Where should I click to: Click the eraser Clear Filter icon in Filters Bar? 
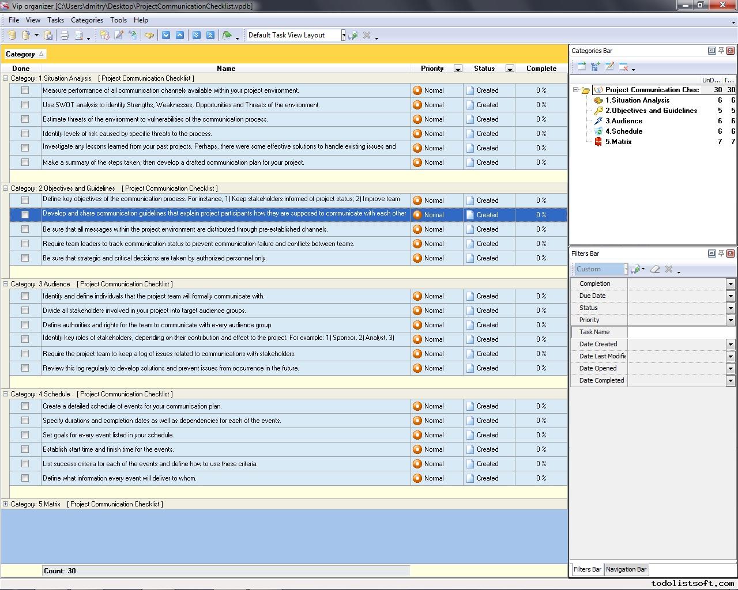point(655,269)
